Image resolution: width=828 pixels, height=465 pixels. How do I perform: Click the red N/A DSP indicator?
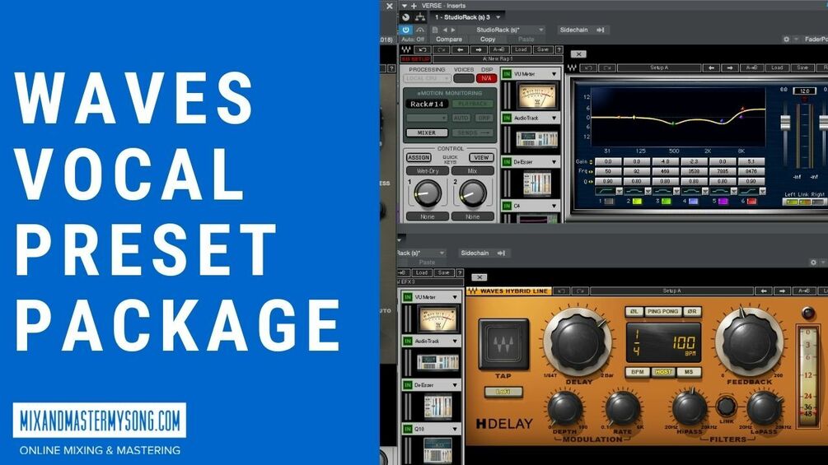[x=486, y=78]
